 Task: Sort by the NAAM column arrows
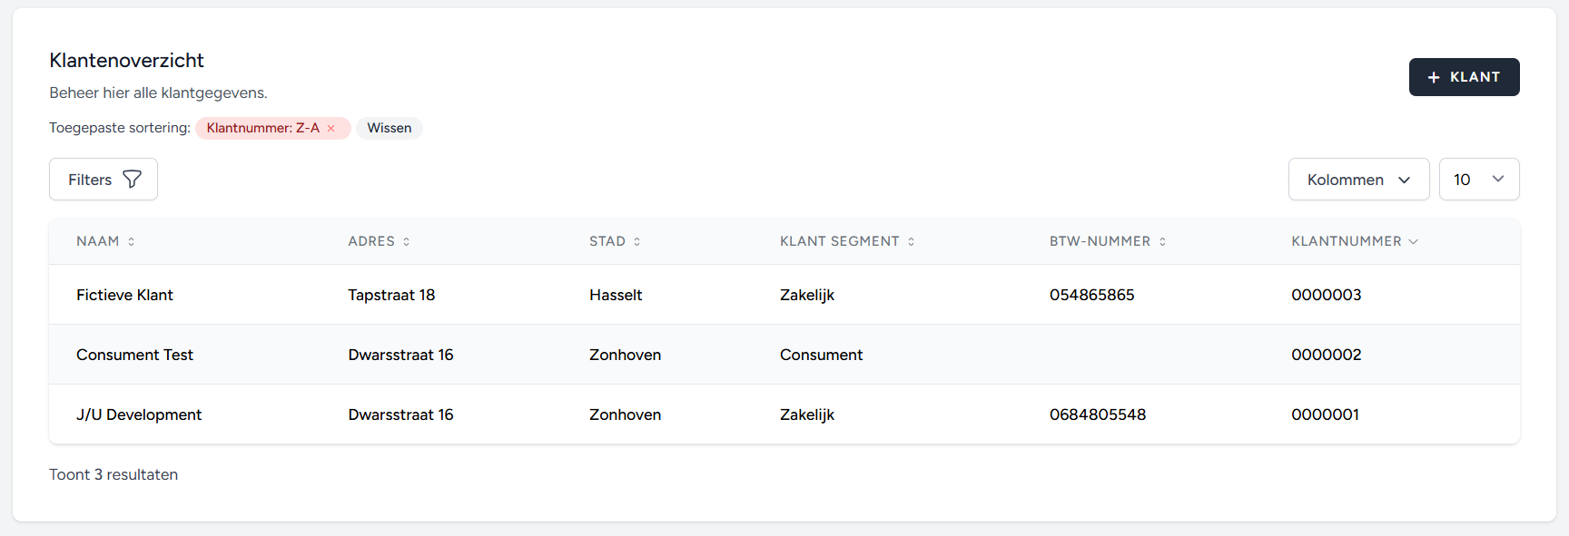132,241
